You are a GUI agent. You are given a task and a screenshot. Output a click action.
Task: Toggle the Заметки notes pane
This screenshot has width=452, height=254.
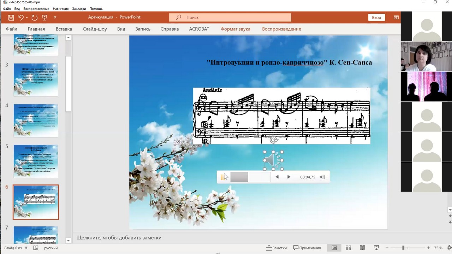point(276,248)
